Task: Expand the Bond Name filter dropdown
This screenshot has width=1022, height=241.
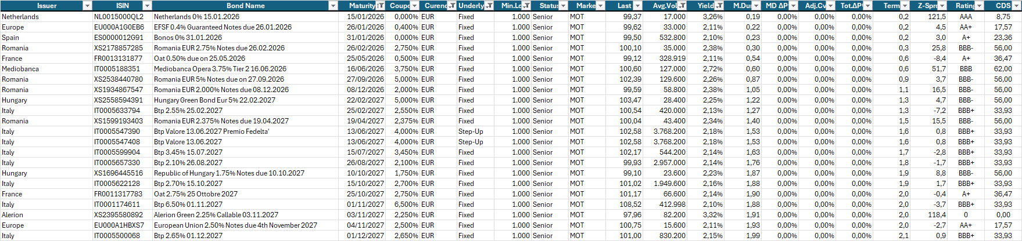Action: pyautogui.click(x=333, y=6)
